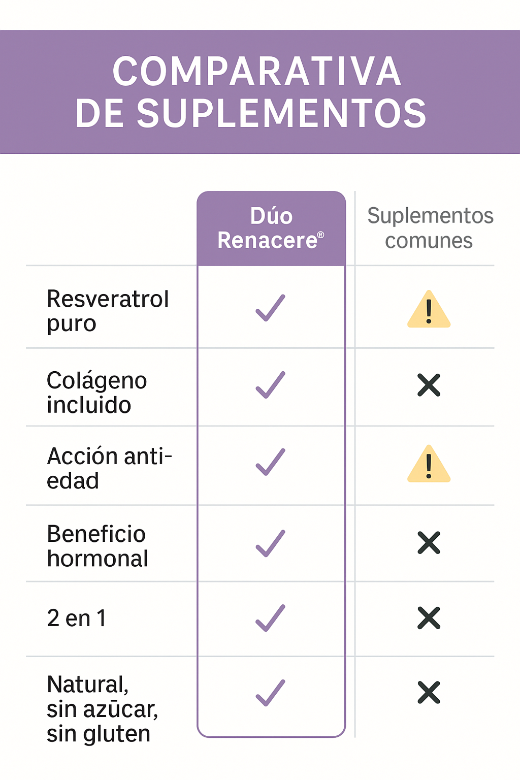Click the Resveratrol puro label
520x780 pixels.
(108, 311)
